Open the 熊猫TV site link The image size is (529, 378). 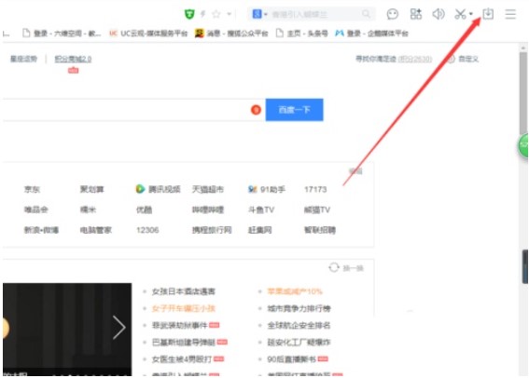point(317,209)
